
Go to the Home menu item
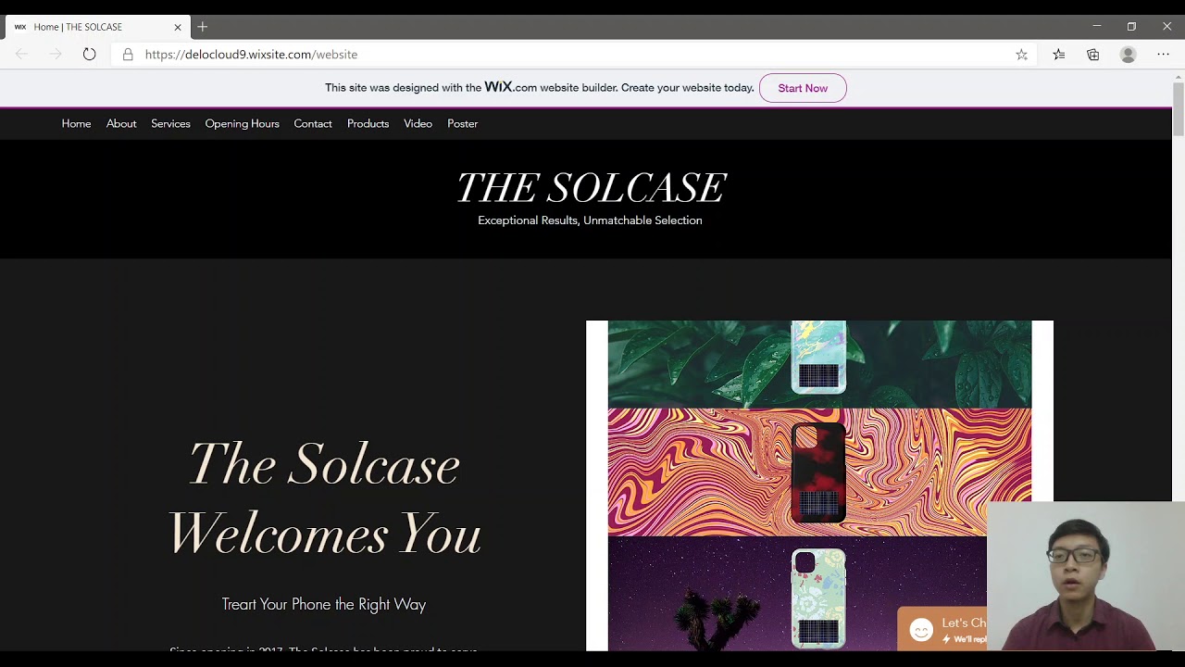tap(76, 124)
